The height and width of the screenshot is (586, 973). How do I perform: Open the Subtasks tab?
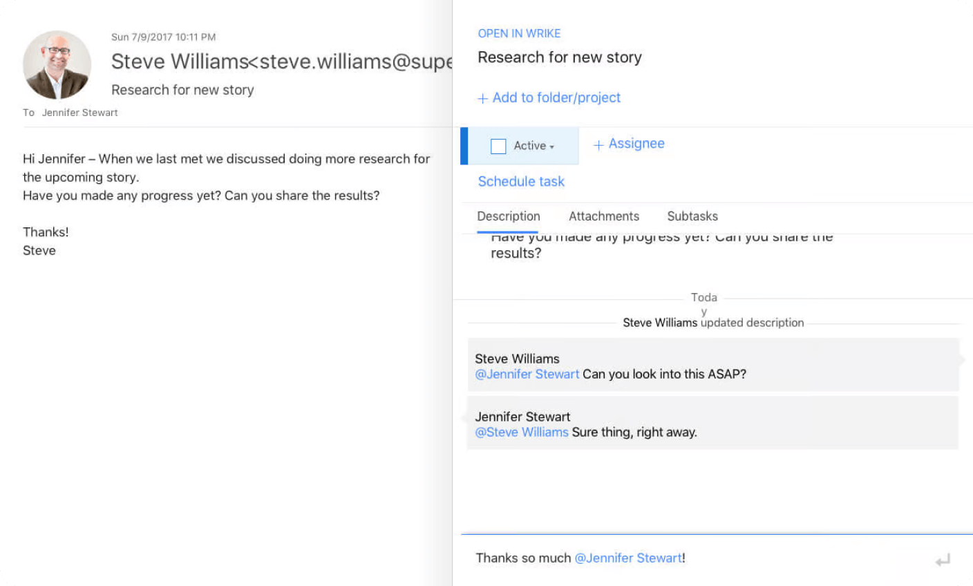click(692, 216)
